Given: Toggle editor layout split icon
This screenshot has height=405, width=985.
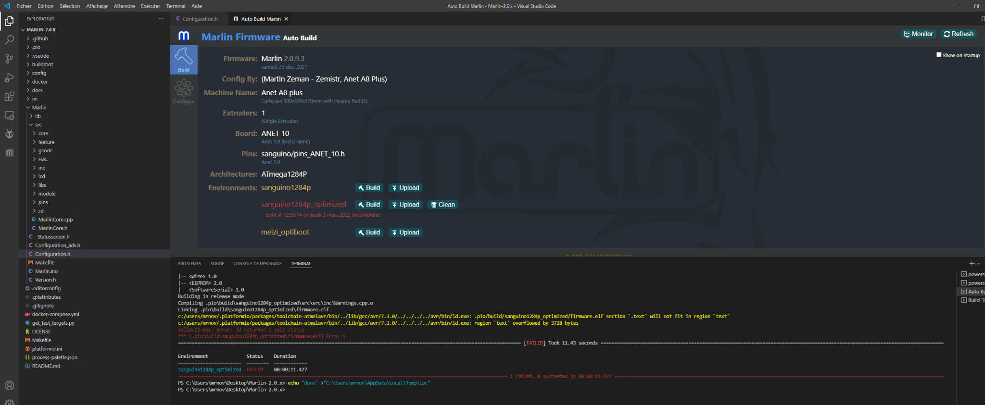Looking at the screenshot, I should click(x=983, y=19).
